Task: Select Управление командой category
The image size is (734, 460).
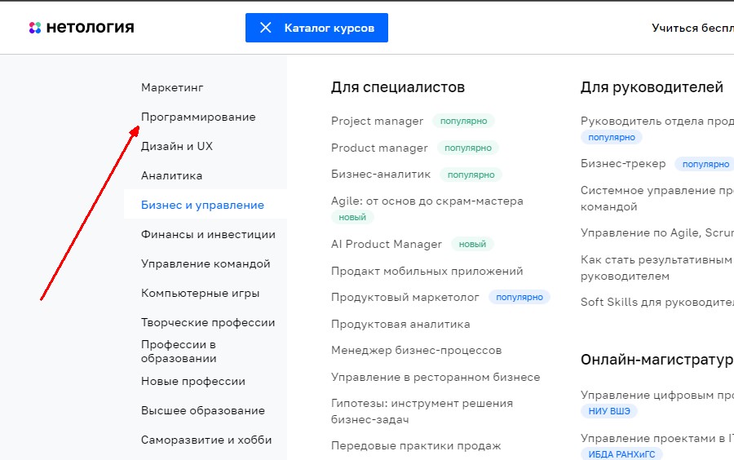Action: point(206,264)
